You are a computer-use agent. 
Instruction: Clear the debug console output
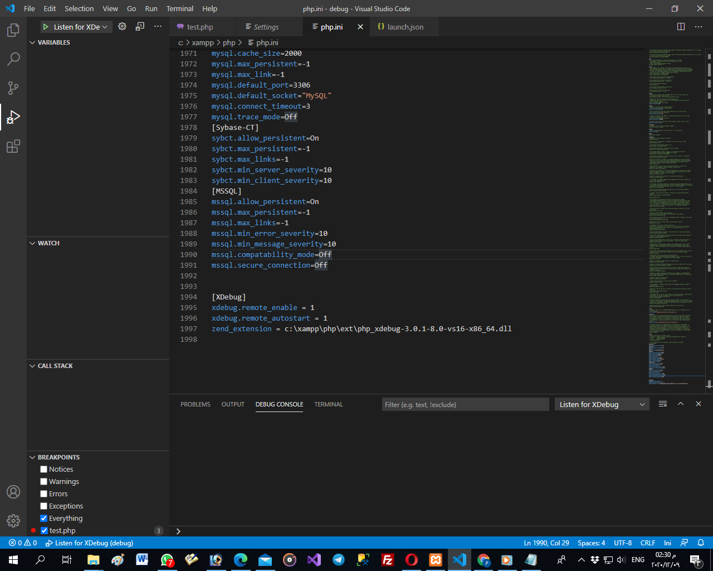point(663,404)
